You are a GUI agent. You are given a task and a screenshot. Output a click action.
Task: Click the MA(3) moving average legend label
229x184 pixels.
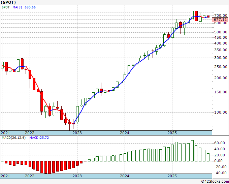click(x=17, y=7)
